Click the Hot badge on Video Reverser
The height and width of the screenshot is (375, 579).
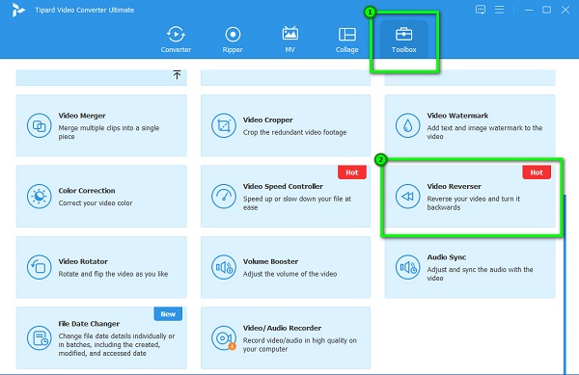coord(537,173)
